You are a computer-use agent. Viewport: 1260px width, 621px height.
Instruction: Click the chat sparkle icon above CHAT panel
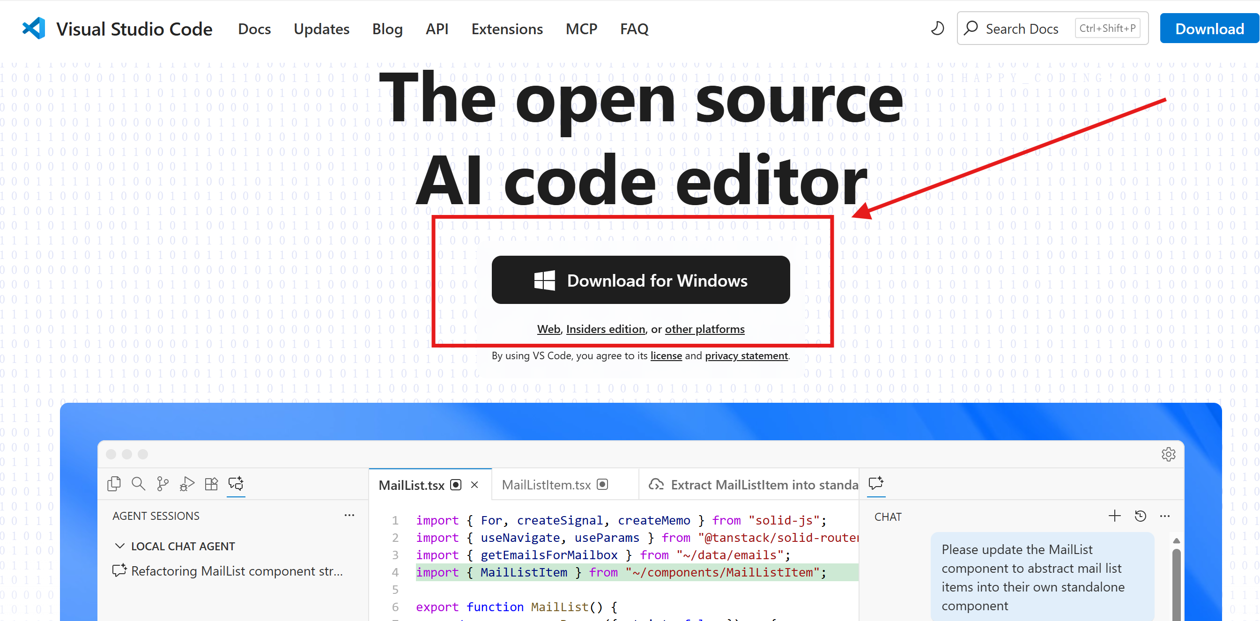876,483
